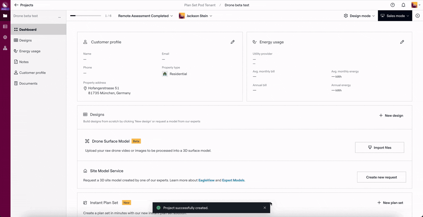
Task: Click the help question mark icon
Action: 393,5
